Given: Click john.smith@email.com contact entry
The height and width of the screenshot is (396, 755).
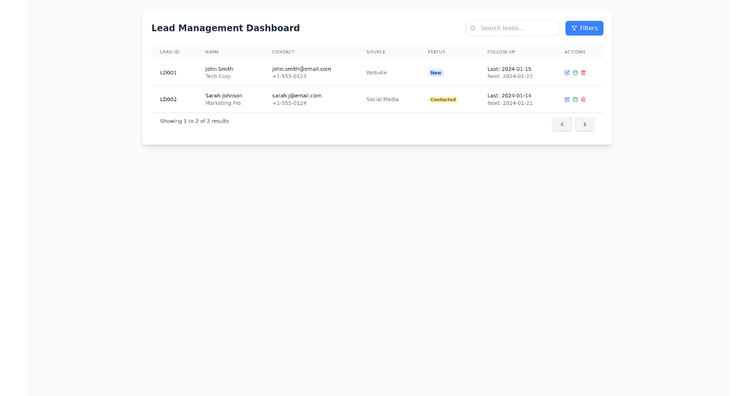Looking at the screenshot, I should click(301, 69).
